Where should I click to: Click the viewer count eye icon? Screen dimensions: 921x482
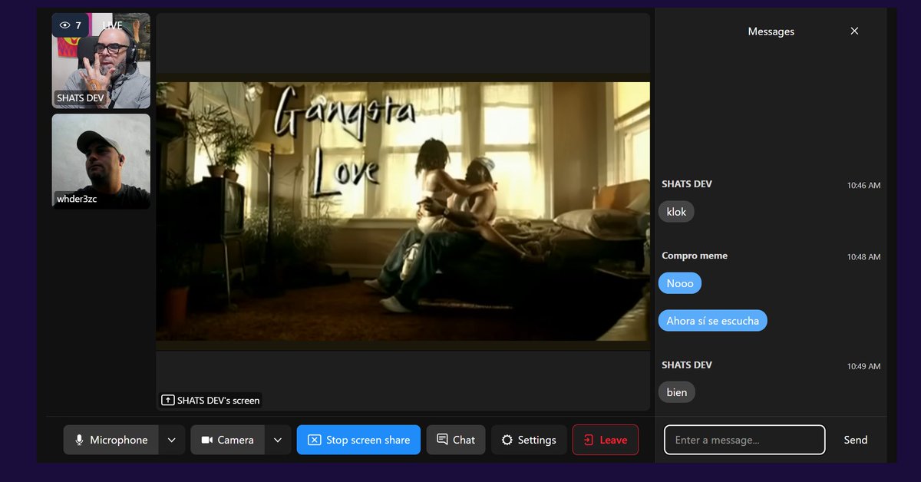tap(64, 25)
